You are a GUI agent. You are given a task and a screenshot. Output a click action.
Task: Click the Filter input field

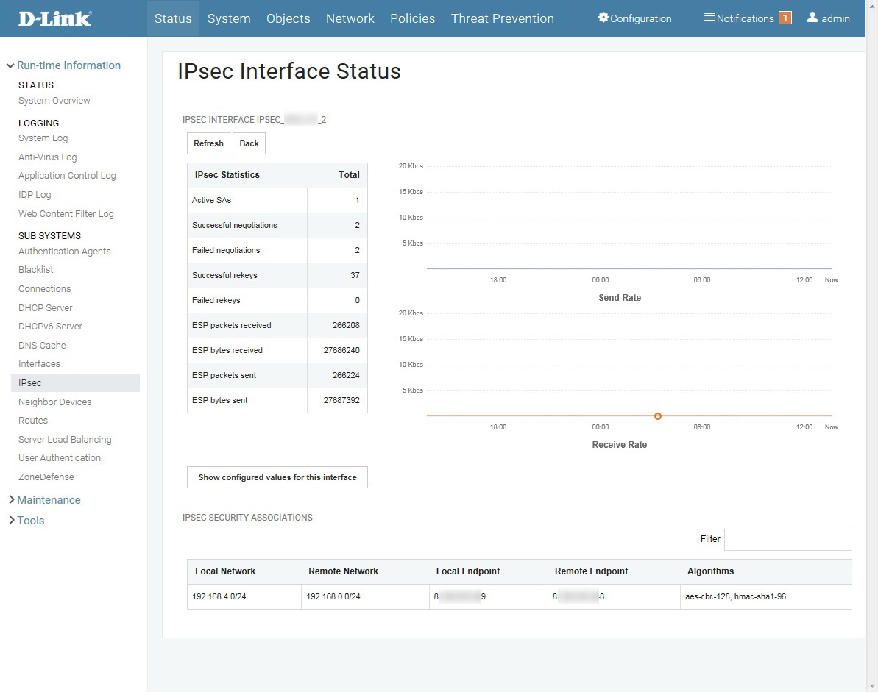click(787, 539)
